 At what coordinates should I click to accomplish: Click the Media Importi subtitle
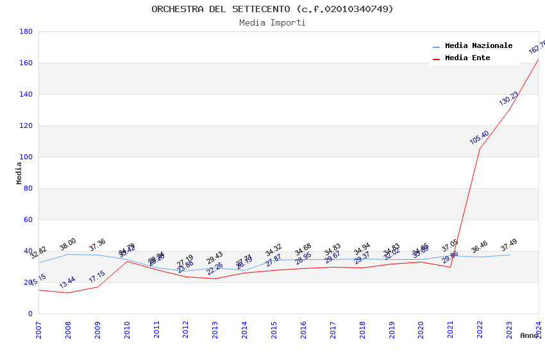point(272,22)
